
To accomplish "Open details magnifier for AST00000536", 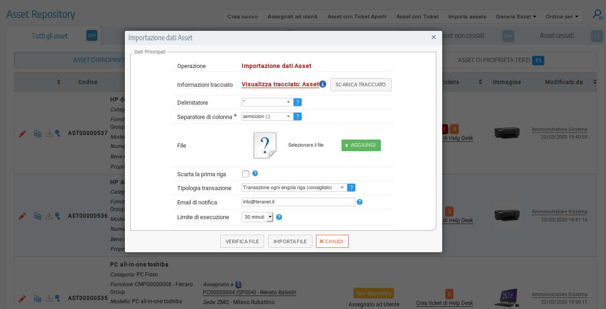I will pyautogui.click(x=57, y=216).
